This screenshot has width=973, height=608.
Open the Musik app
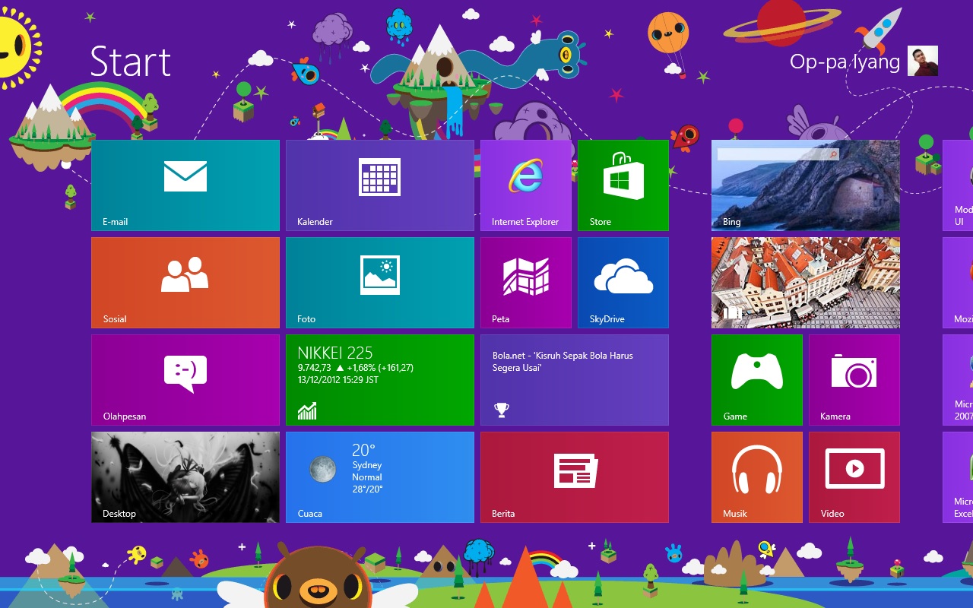(756, 477)
